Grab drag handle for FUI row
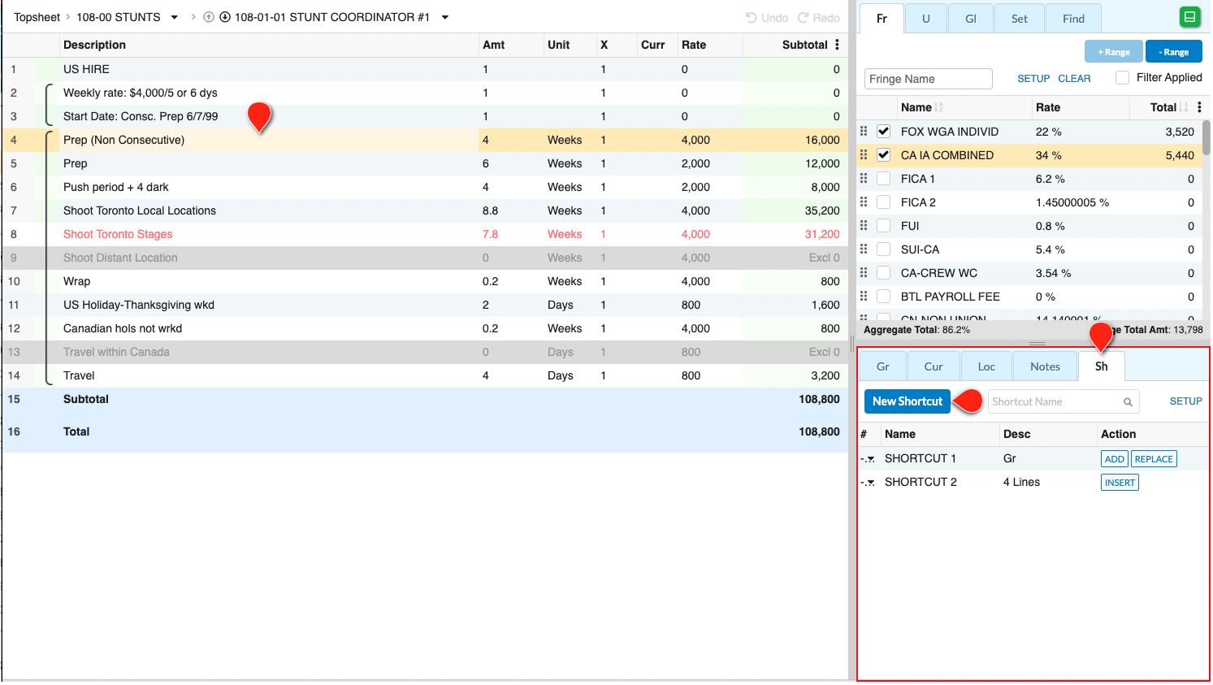This screenshot has height=685, width=1213. (x=864, y=225)
